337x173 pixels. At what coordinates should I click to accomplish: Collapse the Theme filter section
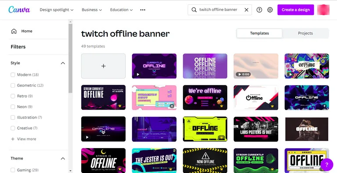(63, 159)
